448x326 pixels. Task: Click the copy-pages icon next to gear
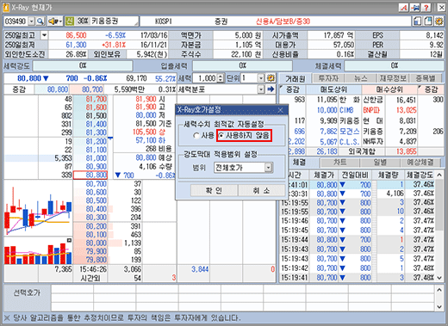(428, 21)
